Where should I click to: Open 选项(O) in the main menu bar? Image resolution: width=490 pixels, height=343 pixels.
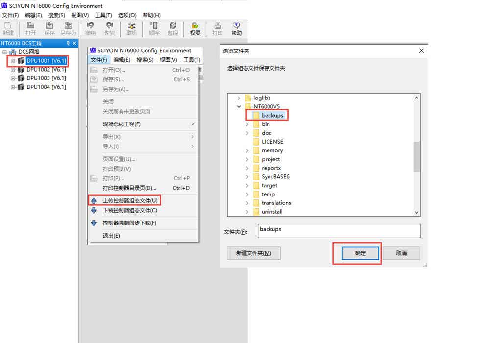(127, 15)
